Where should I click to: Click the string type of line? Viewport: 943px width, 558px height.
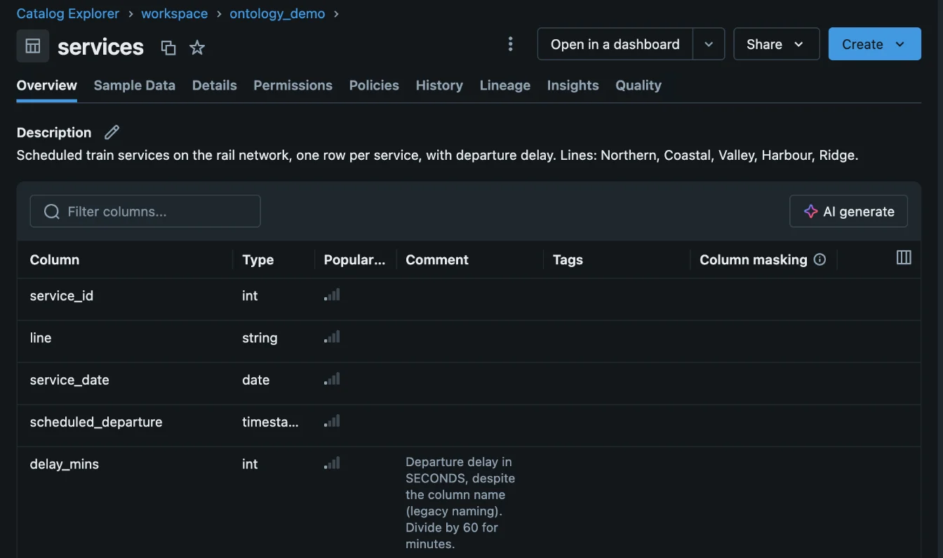tap(260, 338)
